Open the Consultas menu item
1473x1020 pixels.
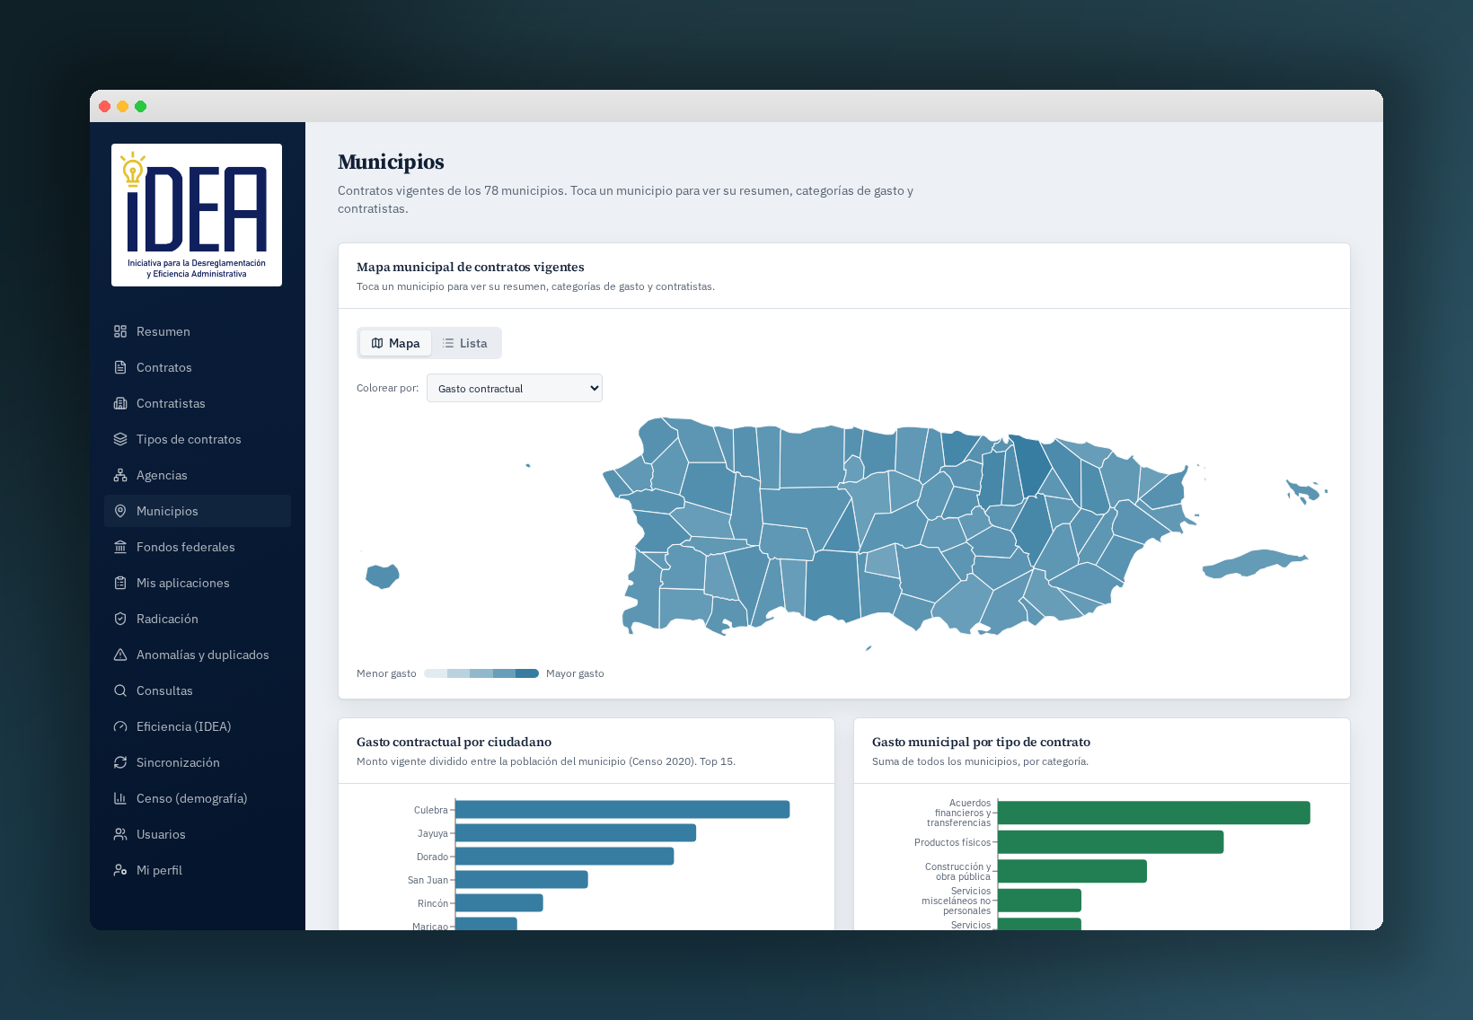pos(198,690)
